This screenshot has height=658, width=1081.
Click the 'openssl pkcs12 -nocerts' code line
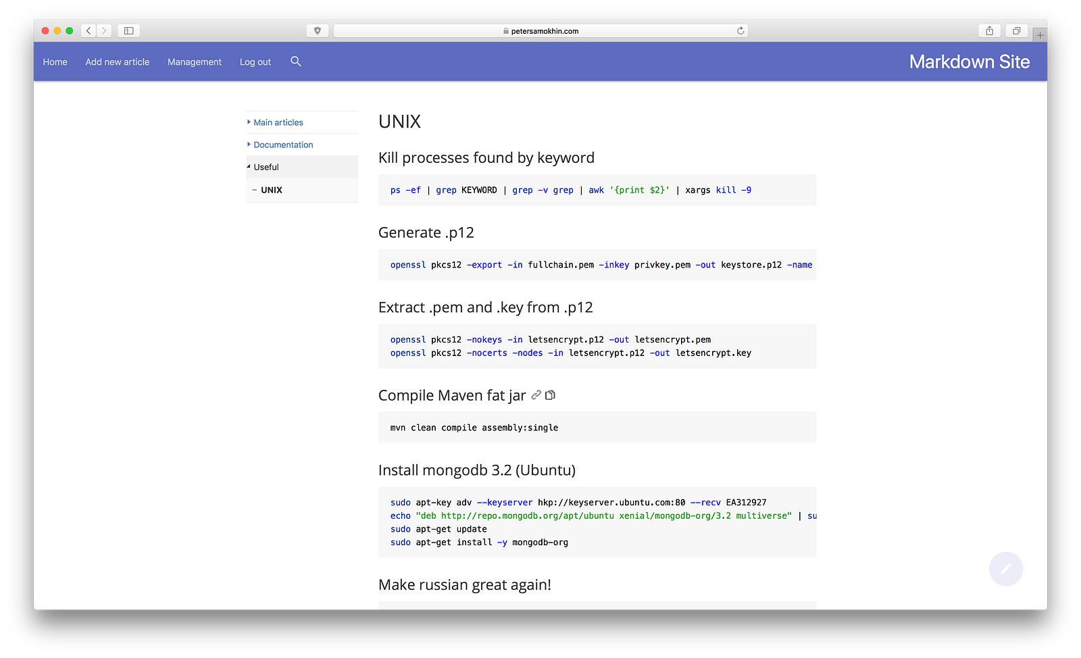[571, 353]
